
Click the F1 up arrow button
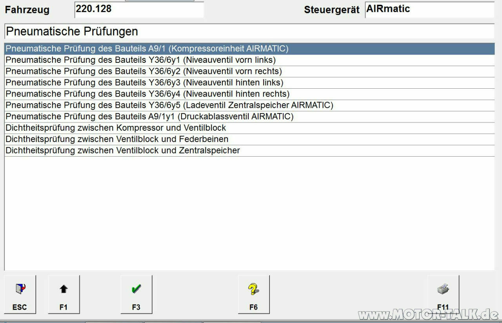64,294
